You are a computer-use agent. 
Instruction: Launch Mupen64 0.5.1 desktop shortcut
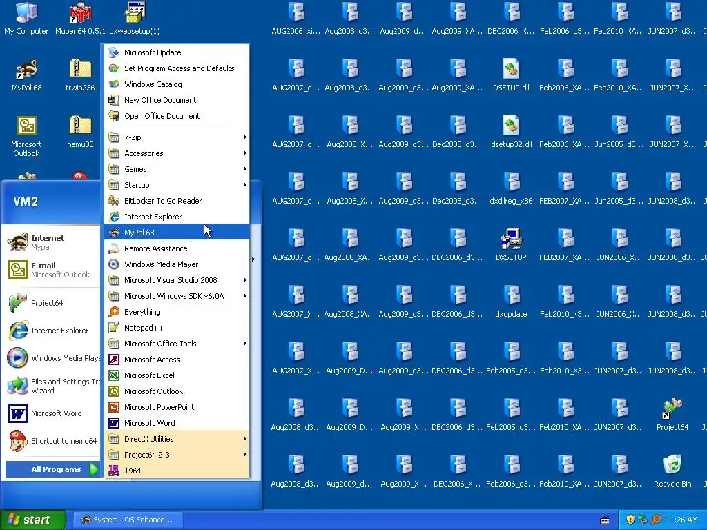(x=80, y=18)
